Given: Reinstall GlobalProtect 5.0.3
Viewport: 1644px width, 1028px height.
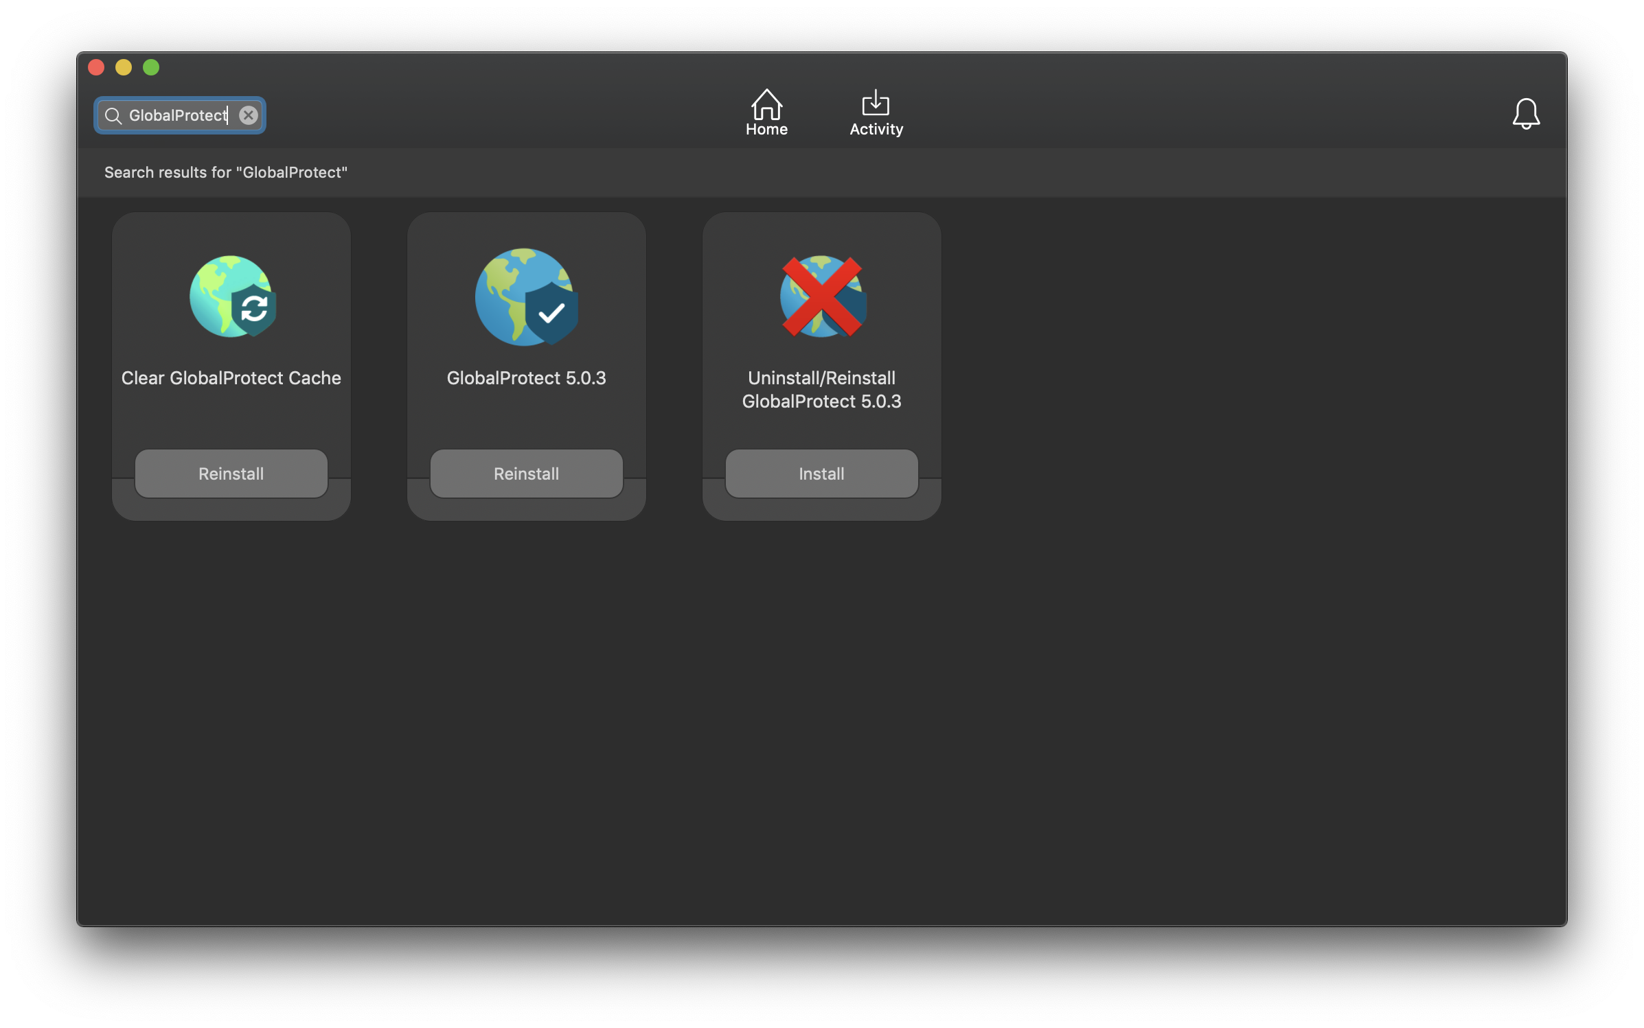Looking at the screenshot, I should point(527,474).
